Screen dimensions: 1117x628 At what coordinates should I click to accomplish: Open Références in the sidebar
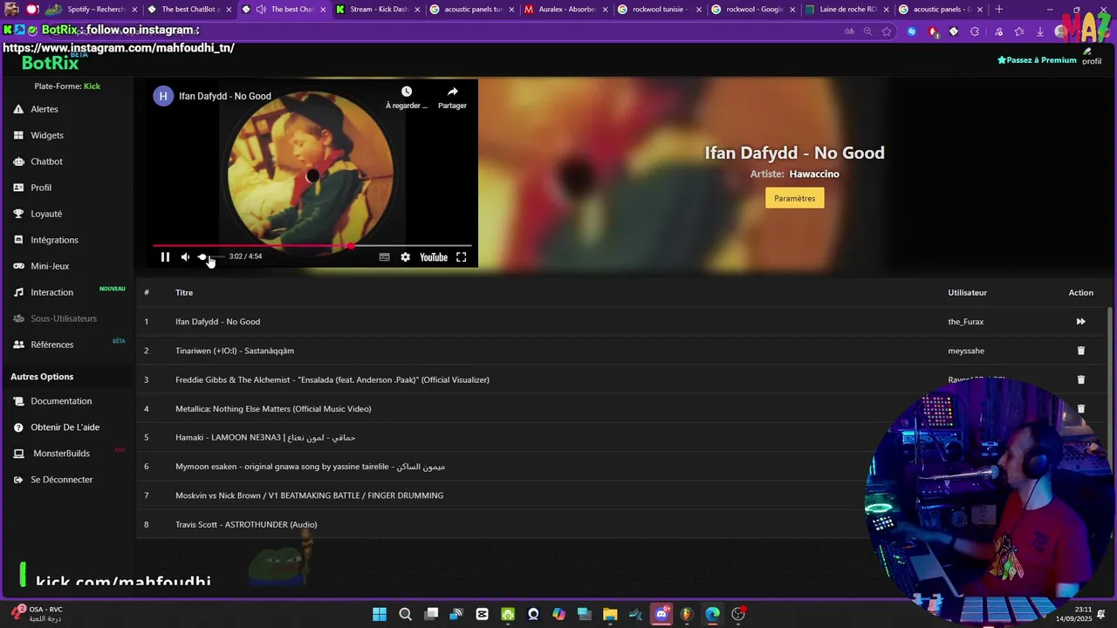click(x=52, y=345)
